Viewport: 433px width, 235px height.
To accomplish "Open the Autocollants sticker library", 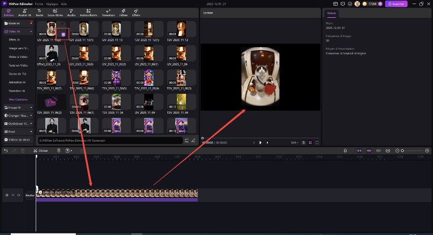I will pos(89,13).
